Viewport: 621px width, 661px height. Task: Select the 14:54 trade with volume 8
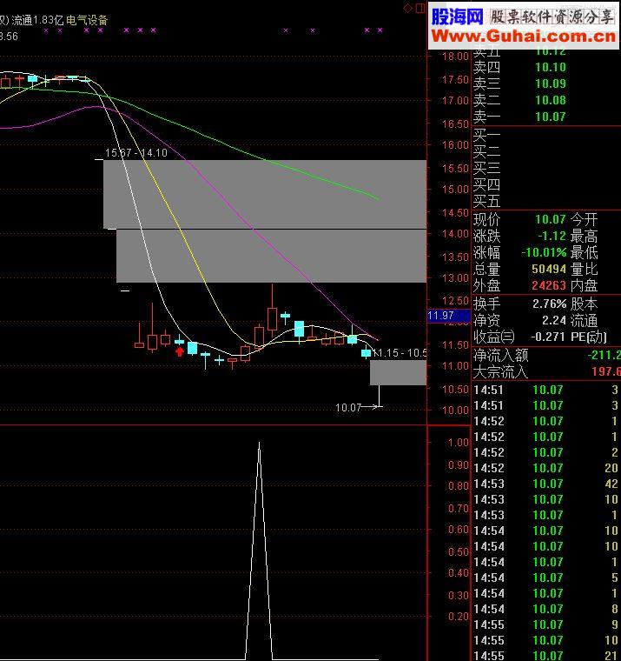[546, 609]
